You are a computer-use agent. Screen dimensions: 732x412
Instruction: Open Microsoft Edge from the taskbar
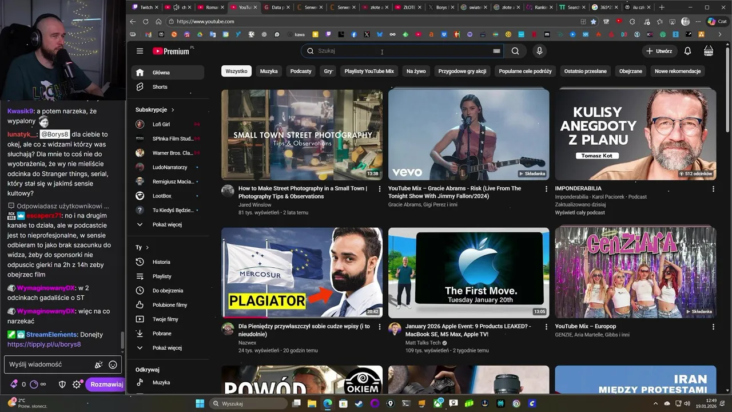(328, 403)
